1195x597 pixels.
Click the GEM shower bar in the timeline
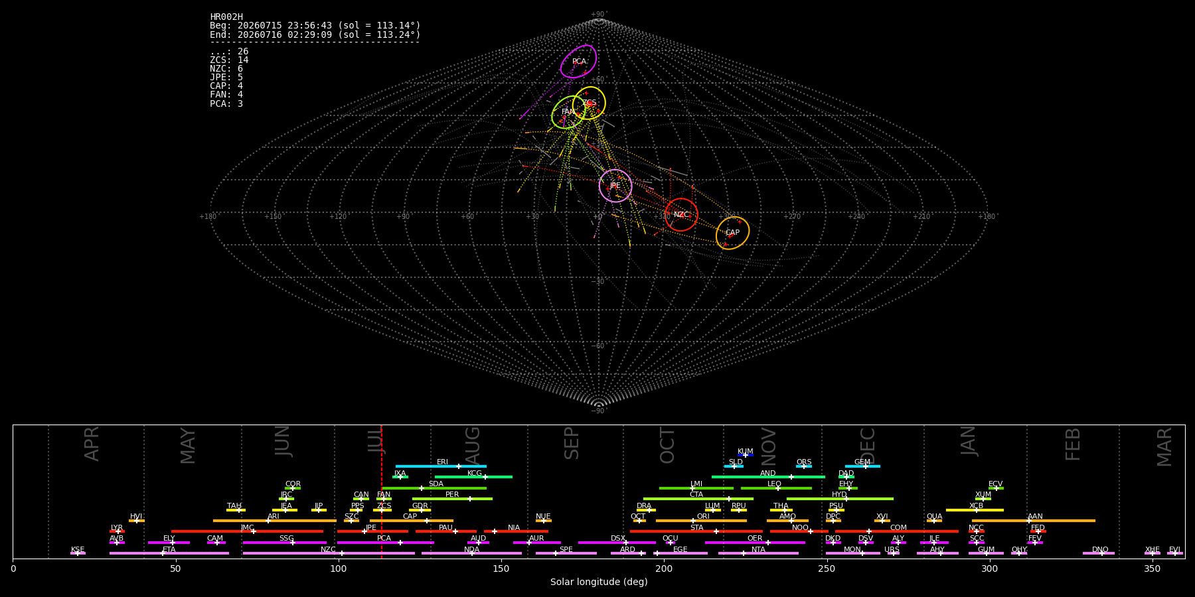[x=862, y=466]
